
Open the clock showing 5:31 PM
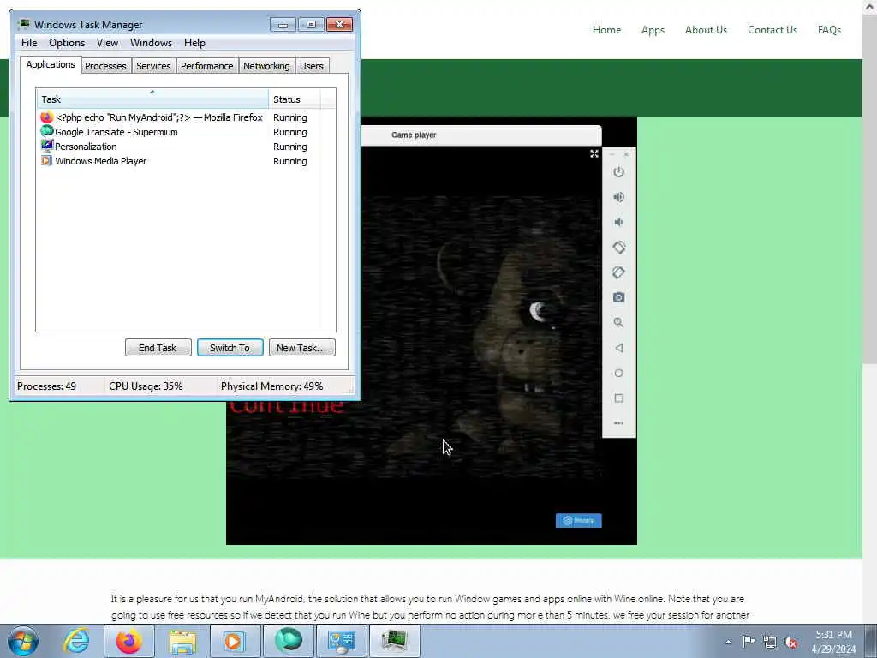(x=833, y=642)
